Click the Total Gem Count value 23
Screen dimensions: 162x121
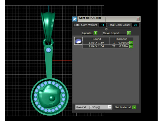tap(135, 25)
